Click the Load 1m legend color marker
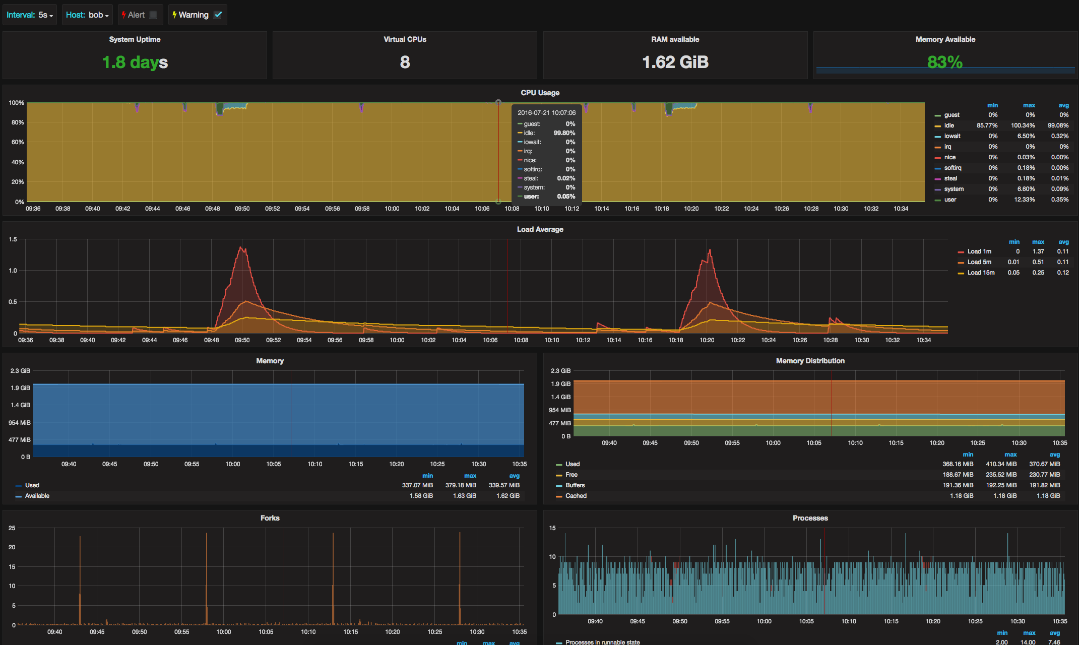The height and width of the screenshot is (645, 1079). pyautogui.click(x=961, y=252)
